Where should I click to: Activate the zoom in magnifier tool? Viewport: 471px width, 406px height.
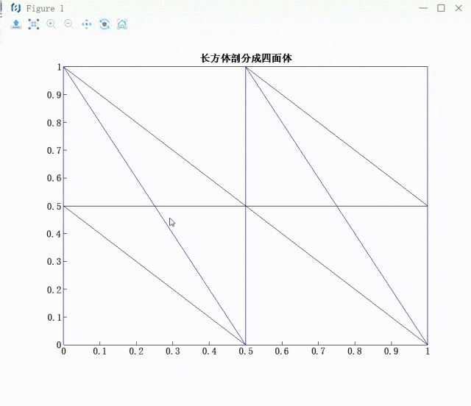51,24
